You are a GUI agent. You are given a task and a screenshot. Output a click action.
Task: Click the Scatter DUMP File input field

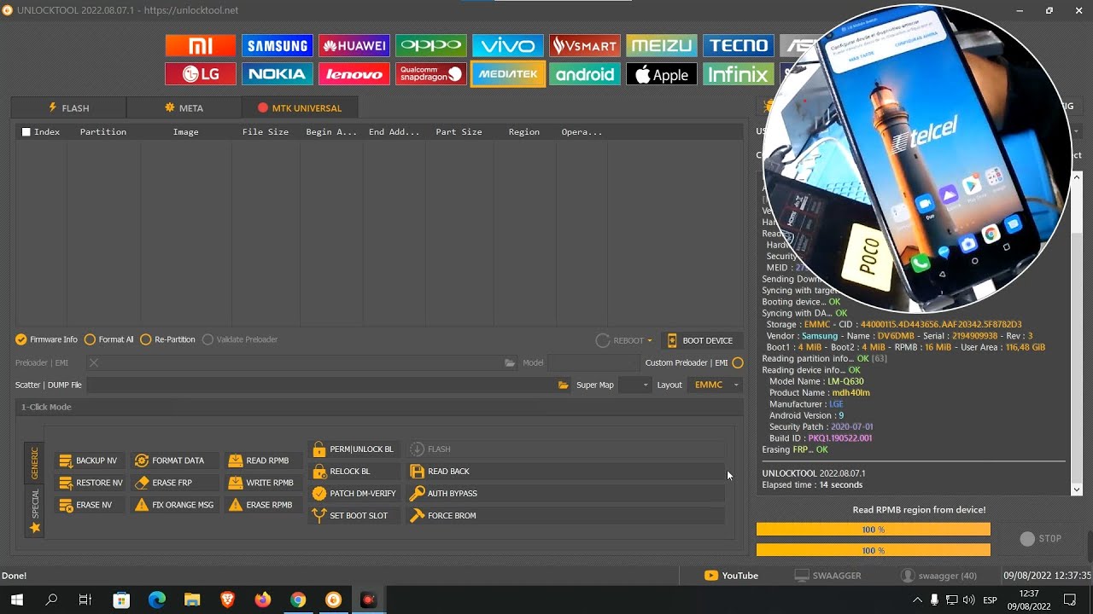coord(321,385)
